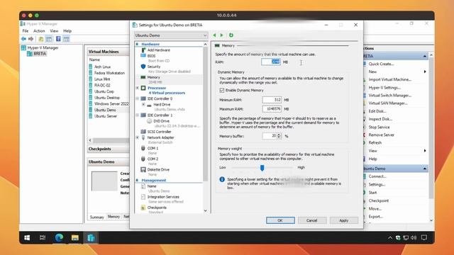Click the green refresh icon in Settings

pyautogui.click(x=231, y=35)
